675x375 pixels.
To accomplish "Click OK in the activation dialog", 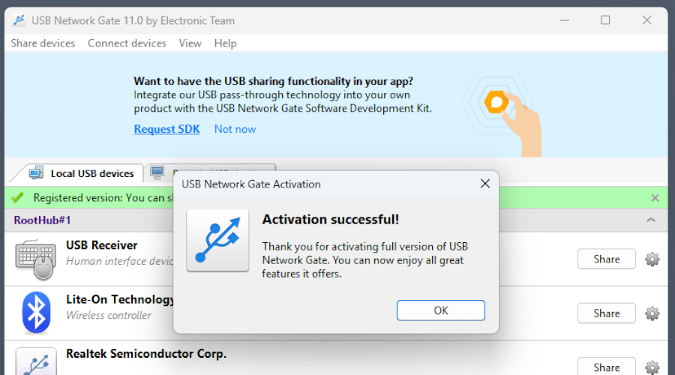I will tap(440, 310).
